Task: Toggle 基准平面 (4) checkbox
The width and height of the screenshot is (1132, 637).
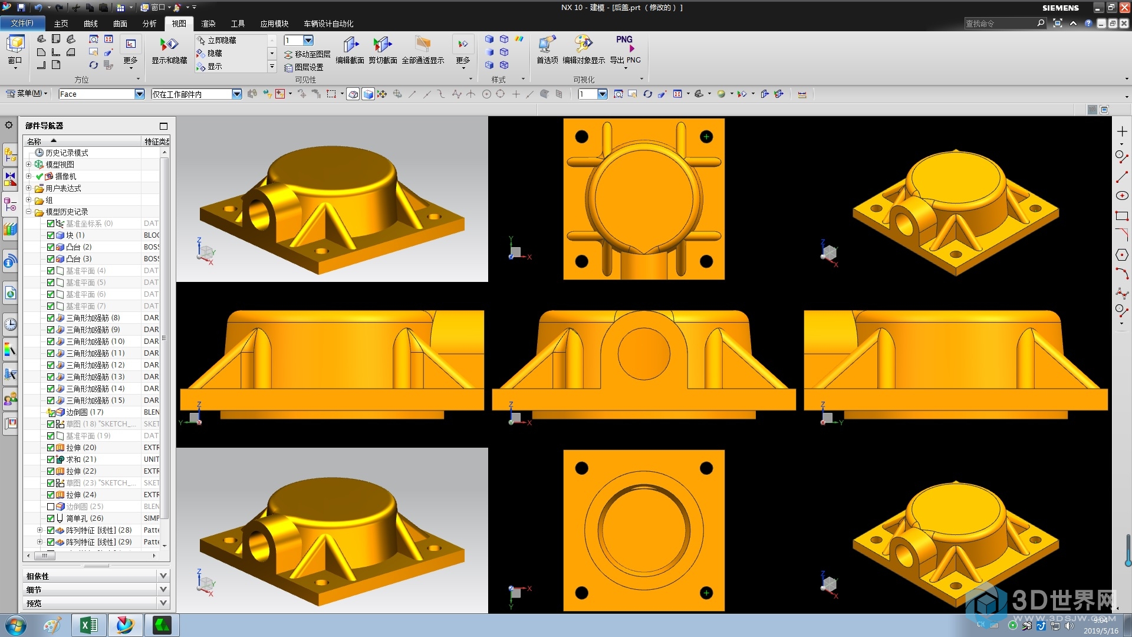Action: 51,271
